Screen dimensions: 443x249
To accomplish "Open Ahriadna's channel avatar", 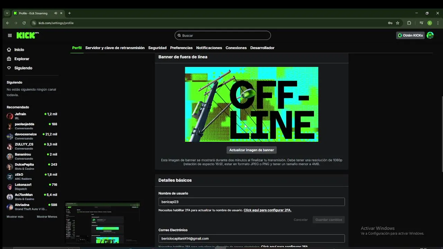I will point(10,207).
